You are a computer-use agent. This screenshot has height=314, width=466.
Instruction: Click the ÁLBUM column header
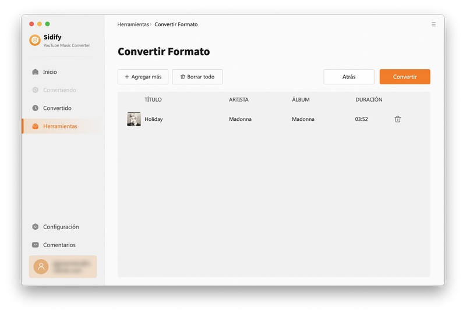click(x=301, y=99)
